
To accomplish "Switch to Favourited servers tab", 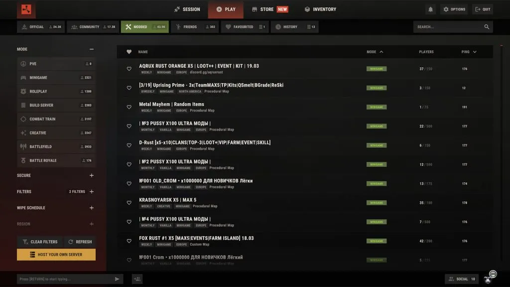I will coord(245,27).
